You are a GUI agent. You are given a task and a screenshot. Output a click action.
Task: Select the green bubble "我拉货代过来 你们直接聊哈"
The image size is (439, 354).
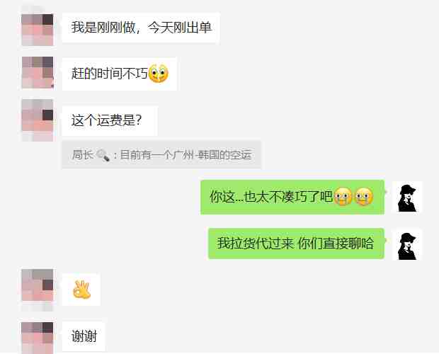pyautogui.click(x=296, y=244)
